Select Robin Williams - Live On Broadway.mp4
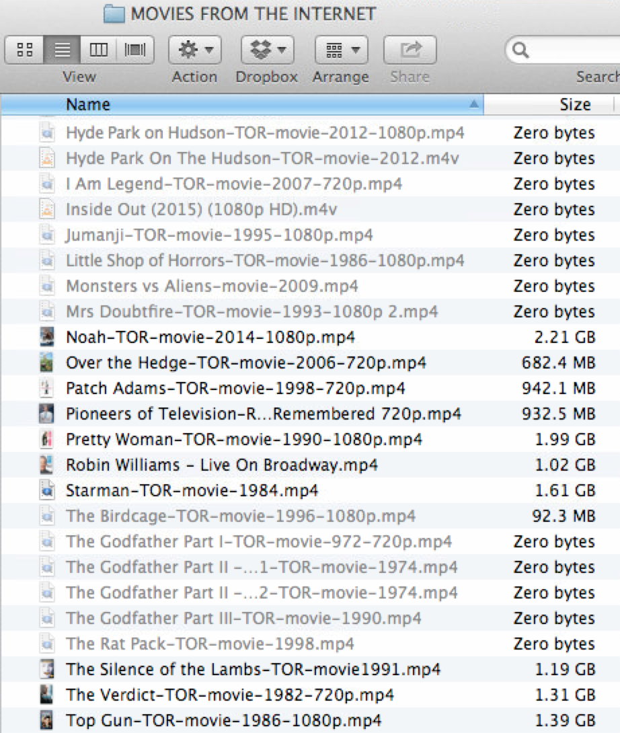This screenshot has height=733, width=620. pyautogui.click(x=222, y=465)
